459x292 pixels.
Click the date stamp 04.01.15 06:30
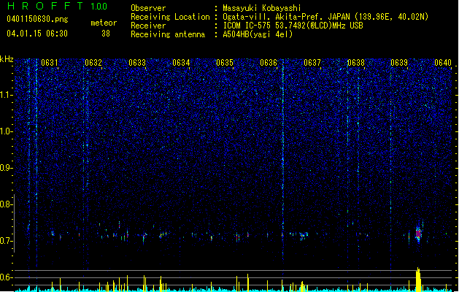point(37,34)
